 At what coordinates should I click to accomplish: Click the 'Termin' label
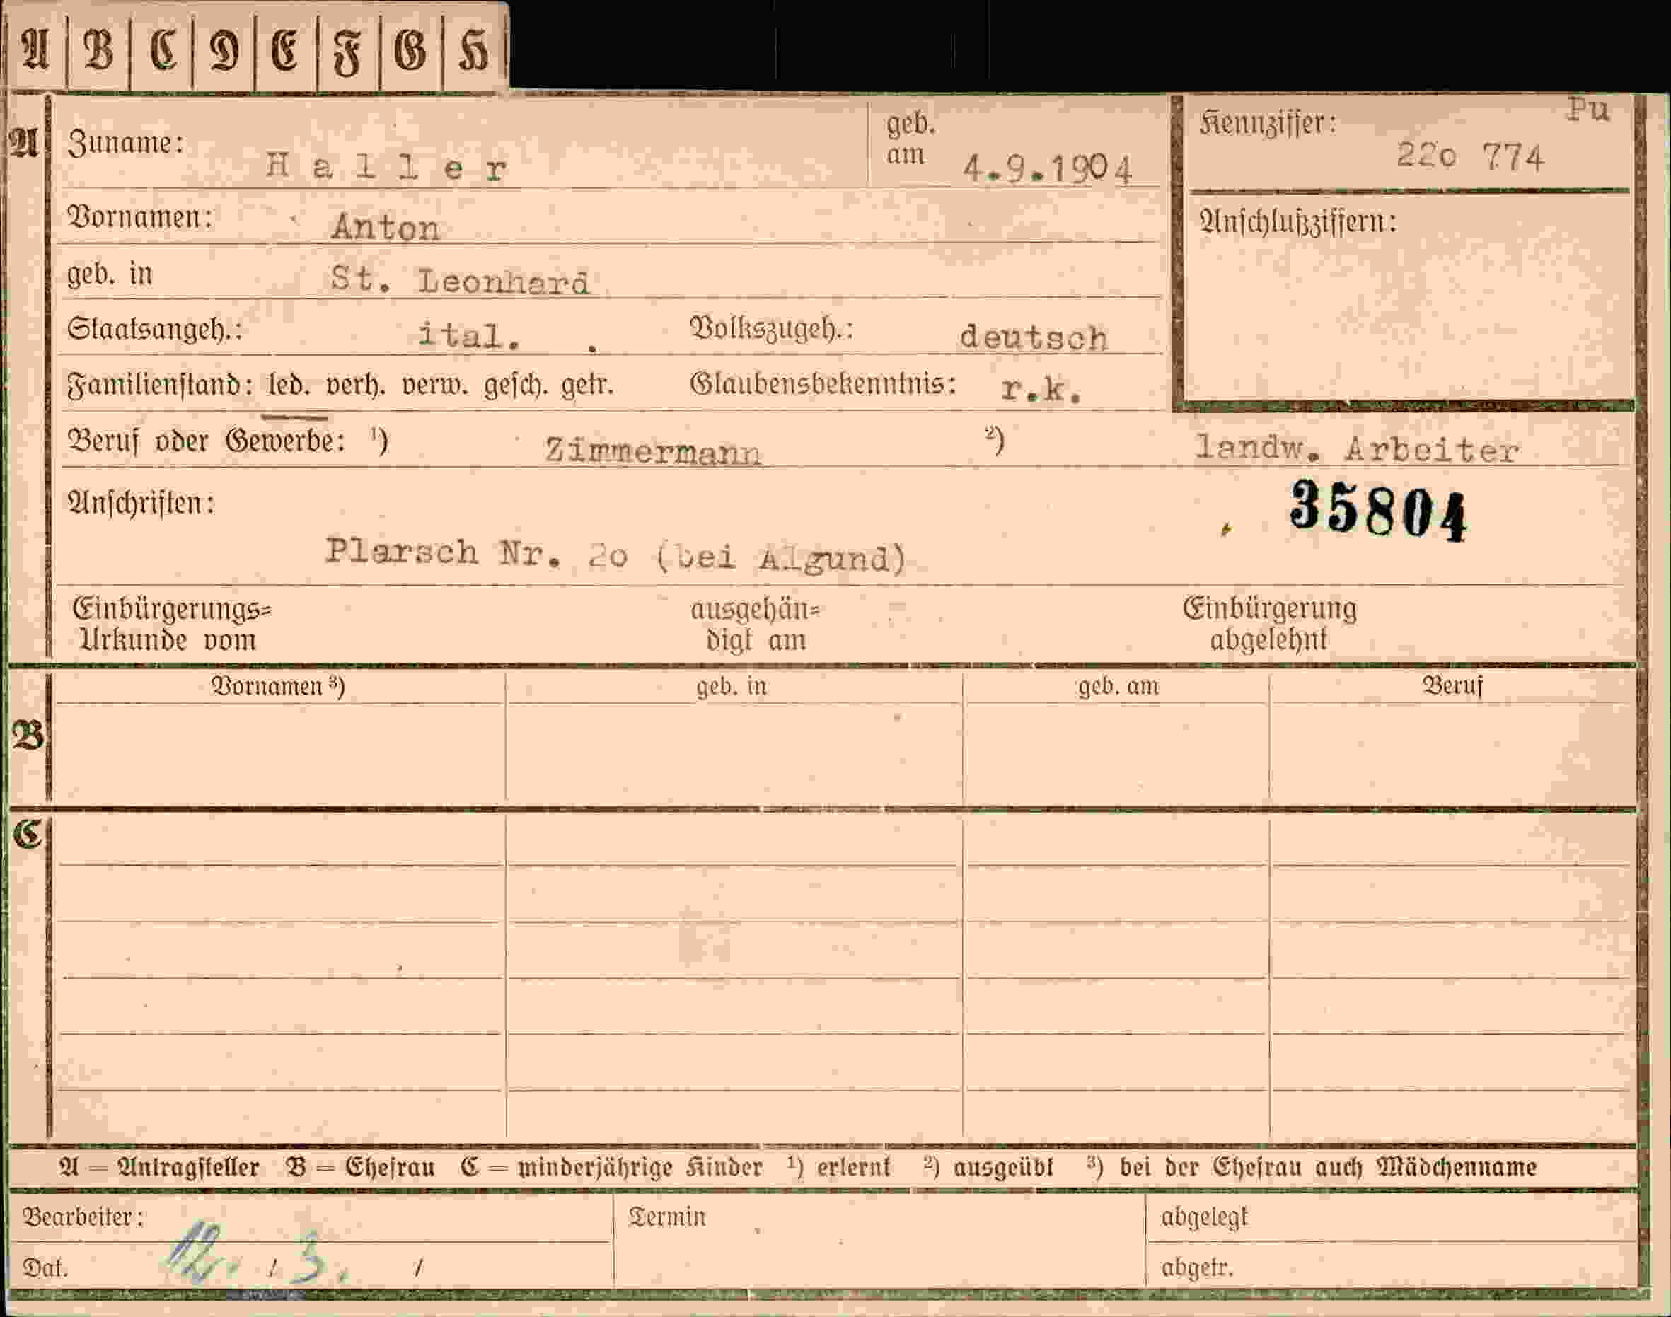click(667, 1217)
